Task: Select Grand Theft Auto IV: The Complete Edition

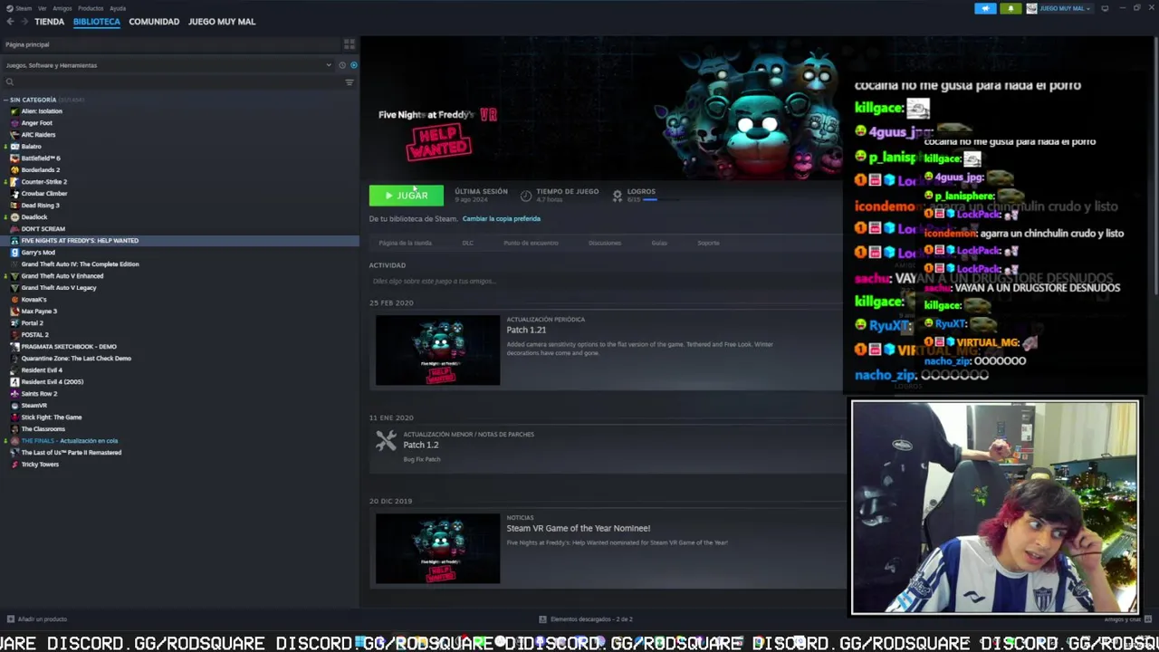Action: (80, 264)
